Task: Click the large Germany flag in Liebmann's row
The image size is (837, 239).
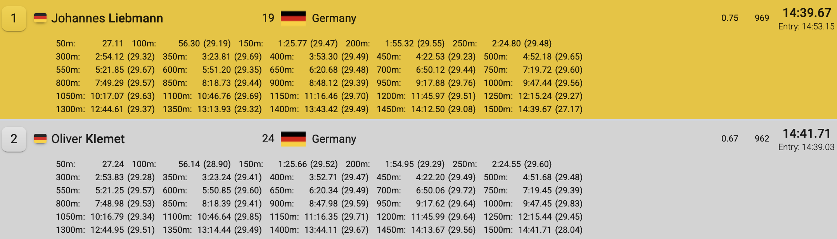Action: (293, 18)
